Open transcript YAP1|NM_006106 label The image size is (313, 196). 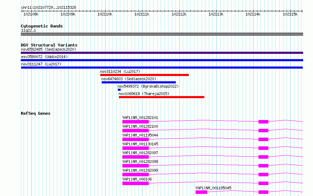pyautogui.click(x=137, y=179)
